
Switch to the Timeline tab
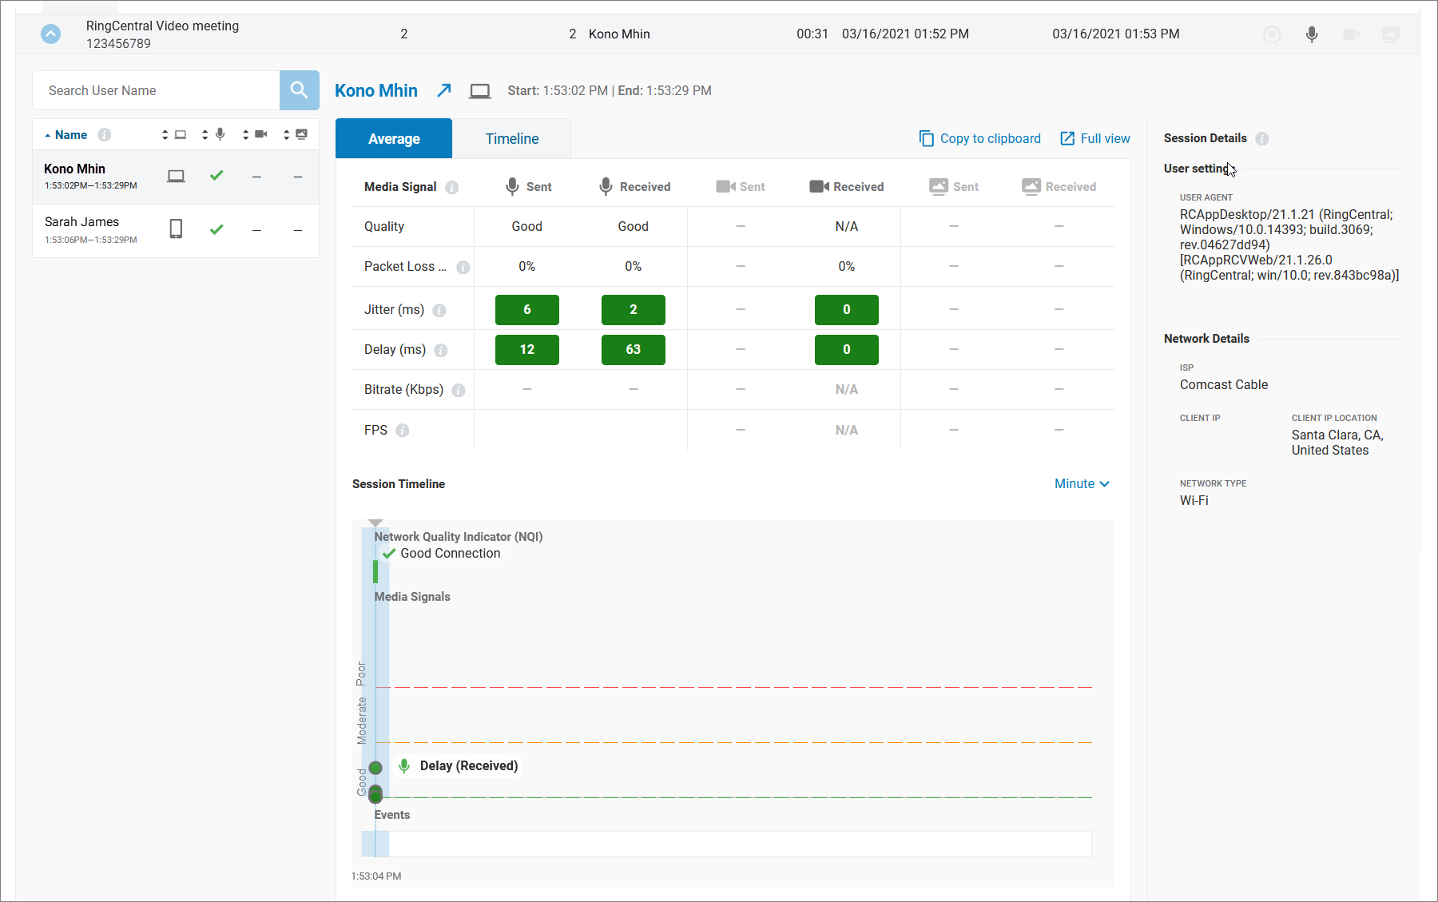click(x=511, y=138)
